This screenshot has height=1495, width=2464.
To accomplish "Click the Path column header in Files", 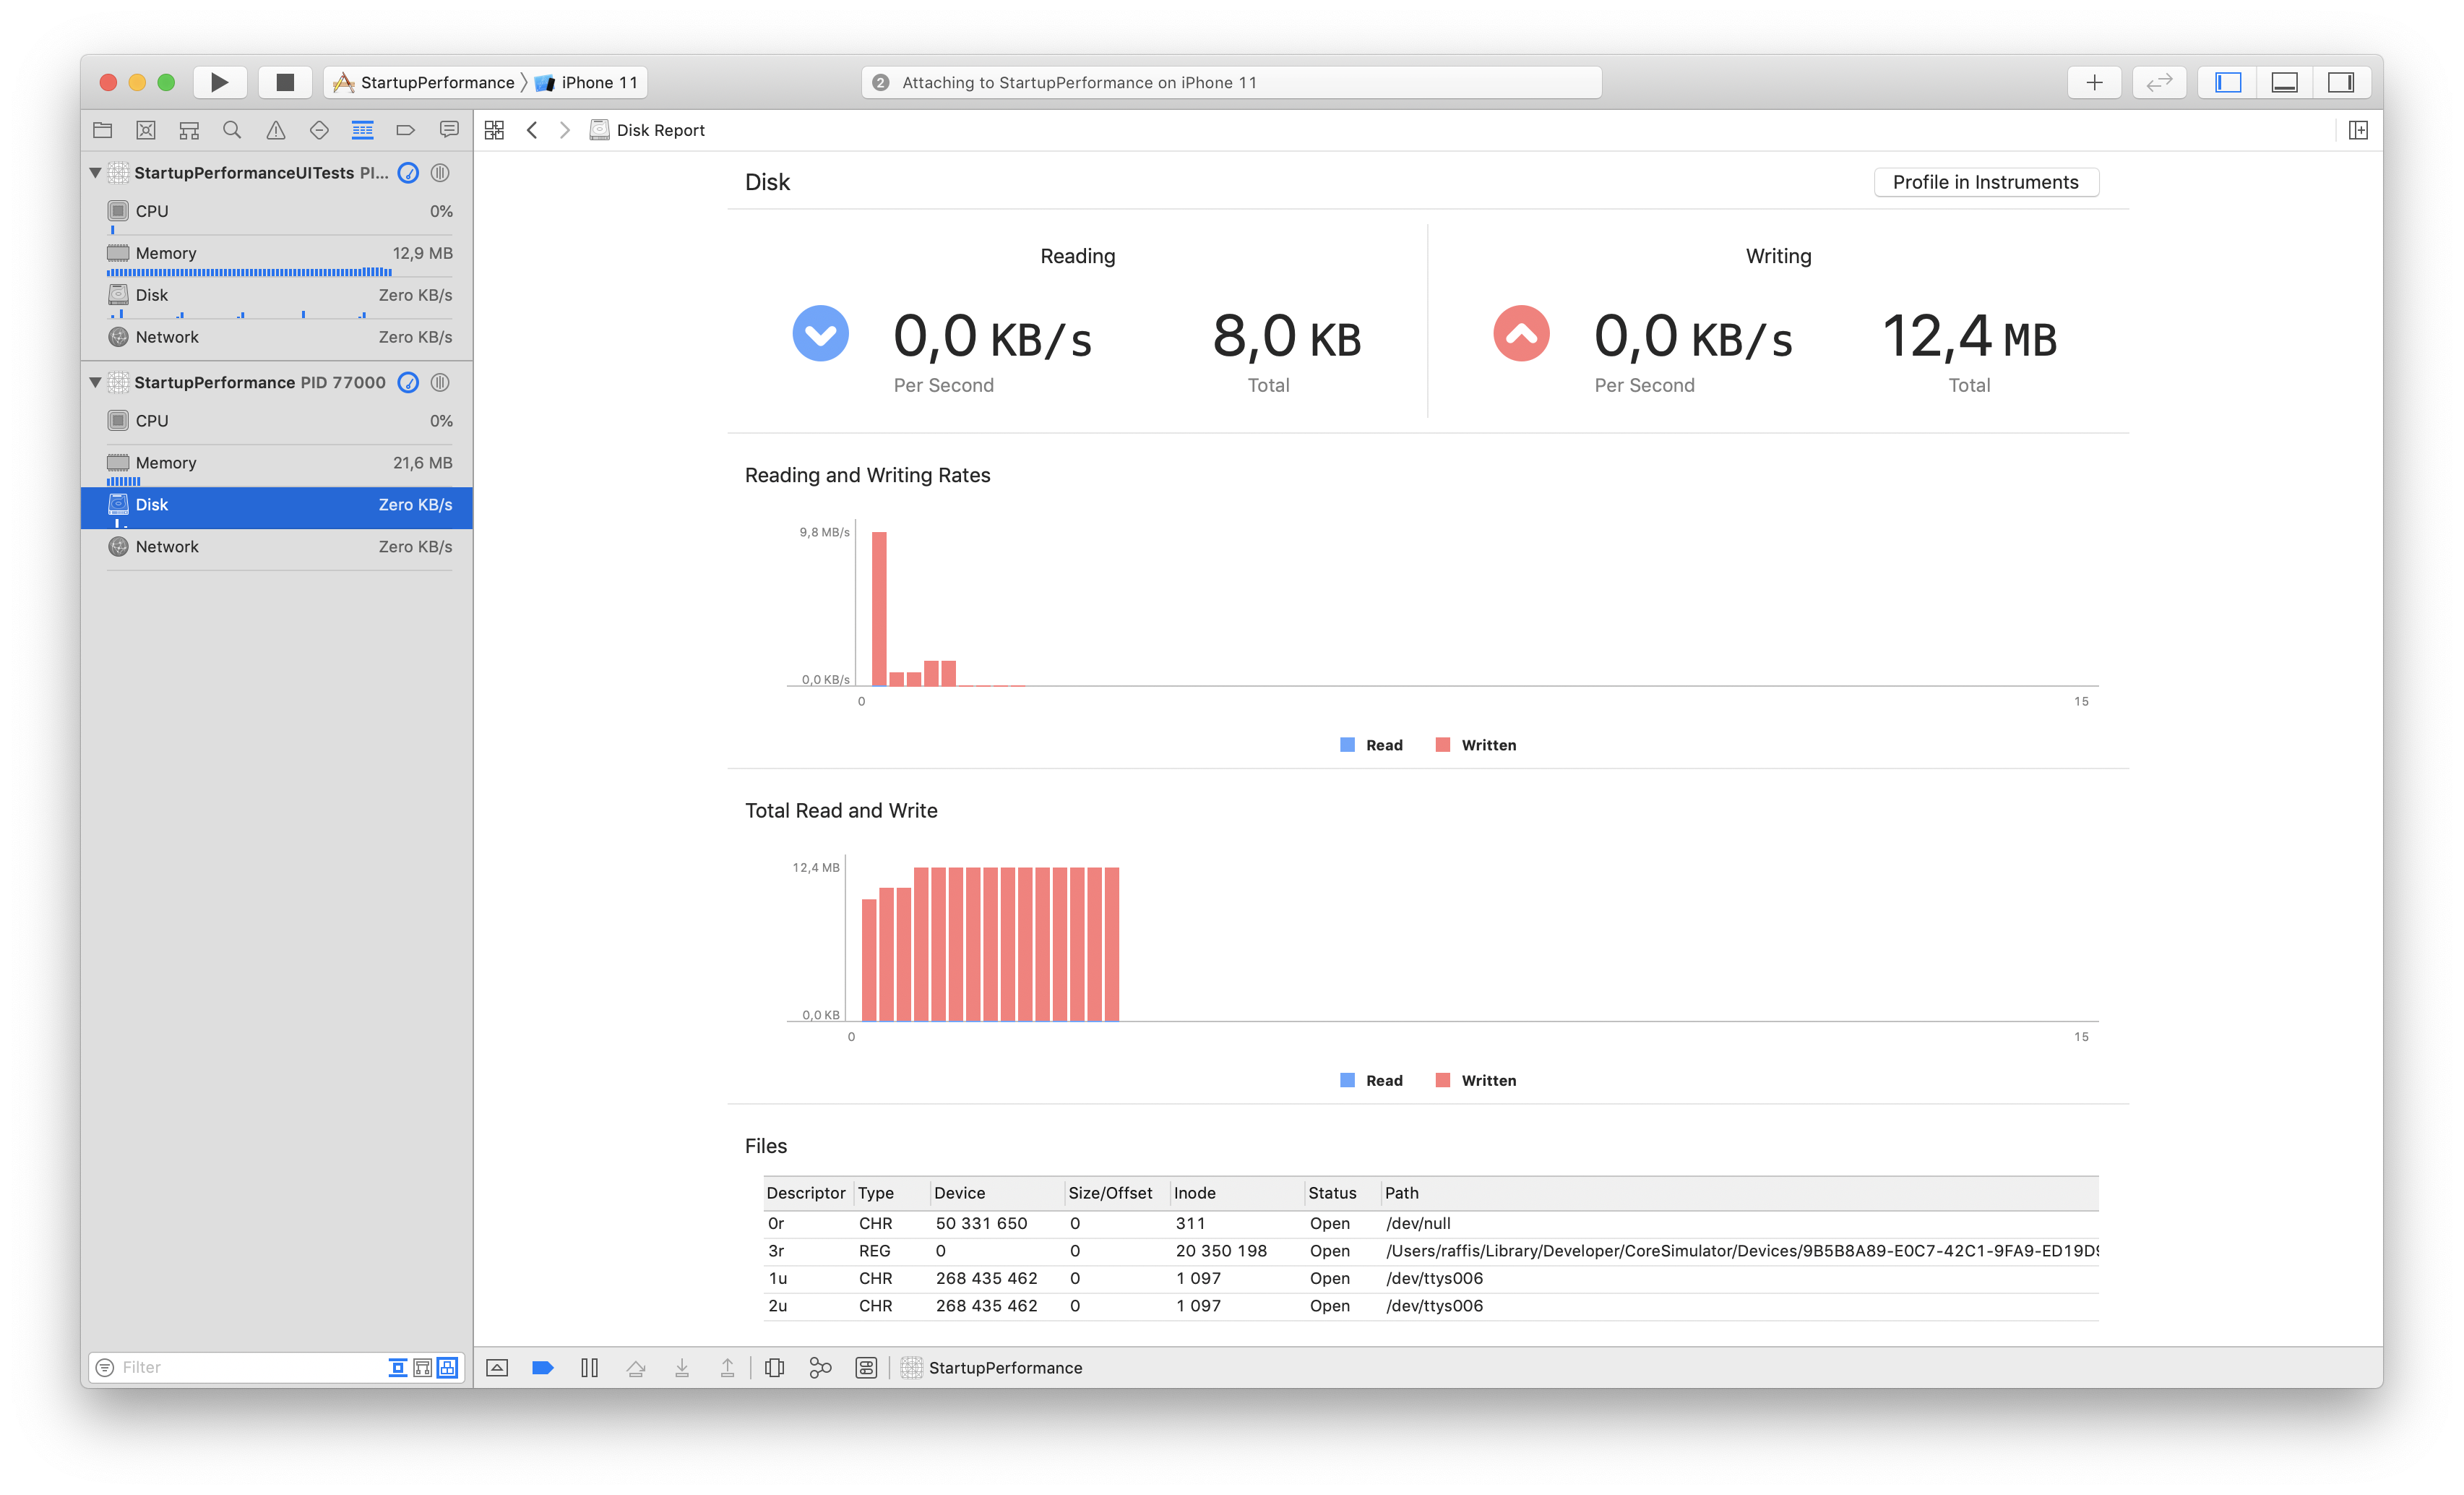I will coord(1740,1193).
